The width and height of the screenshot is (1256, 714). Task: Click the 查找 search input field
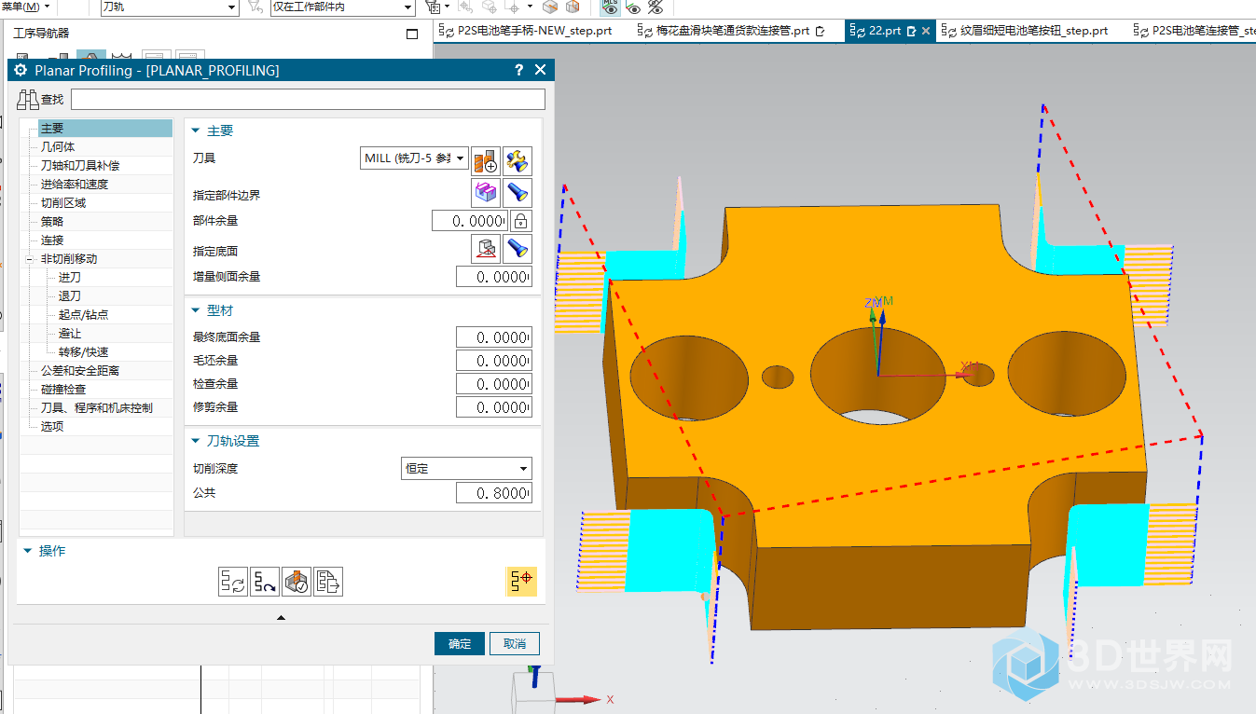308,100
